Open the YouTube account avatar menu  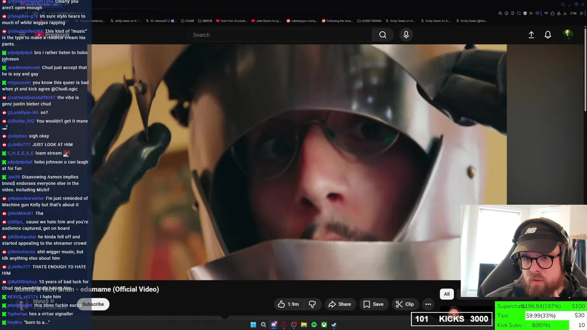point(567,34)
